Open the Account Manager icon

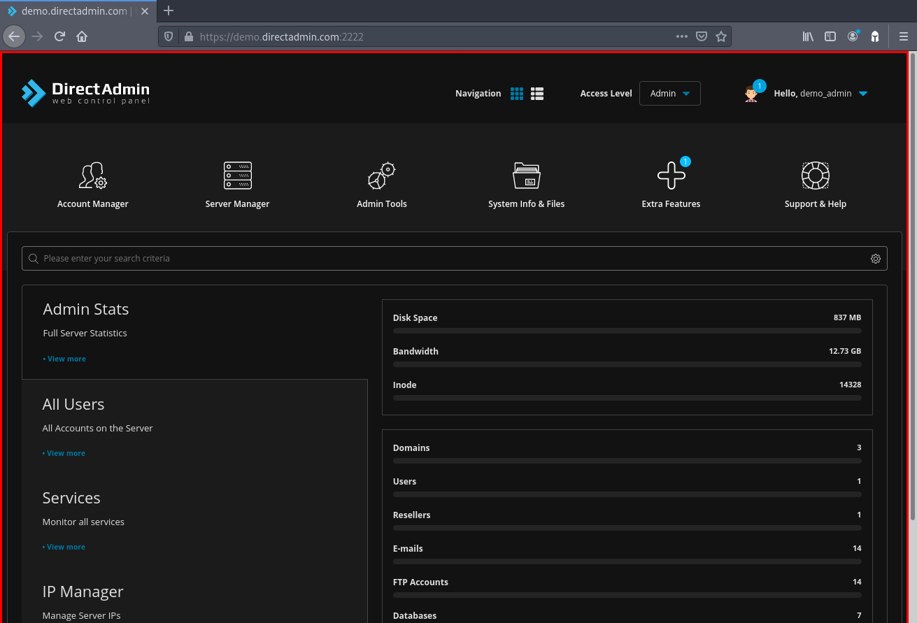92,176
